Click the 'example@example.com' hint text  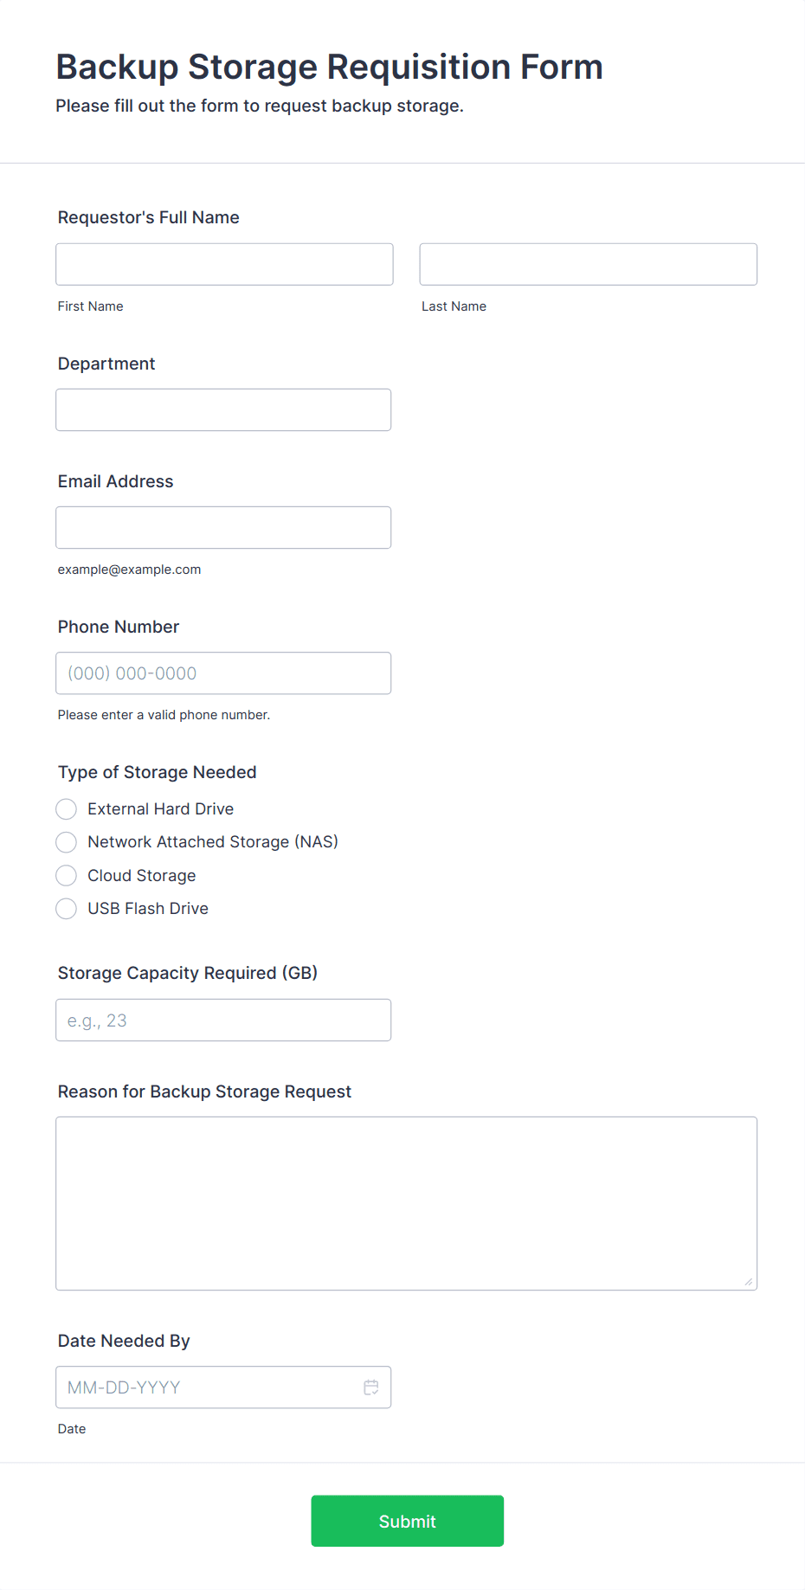(x=129, y=570)
